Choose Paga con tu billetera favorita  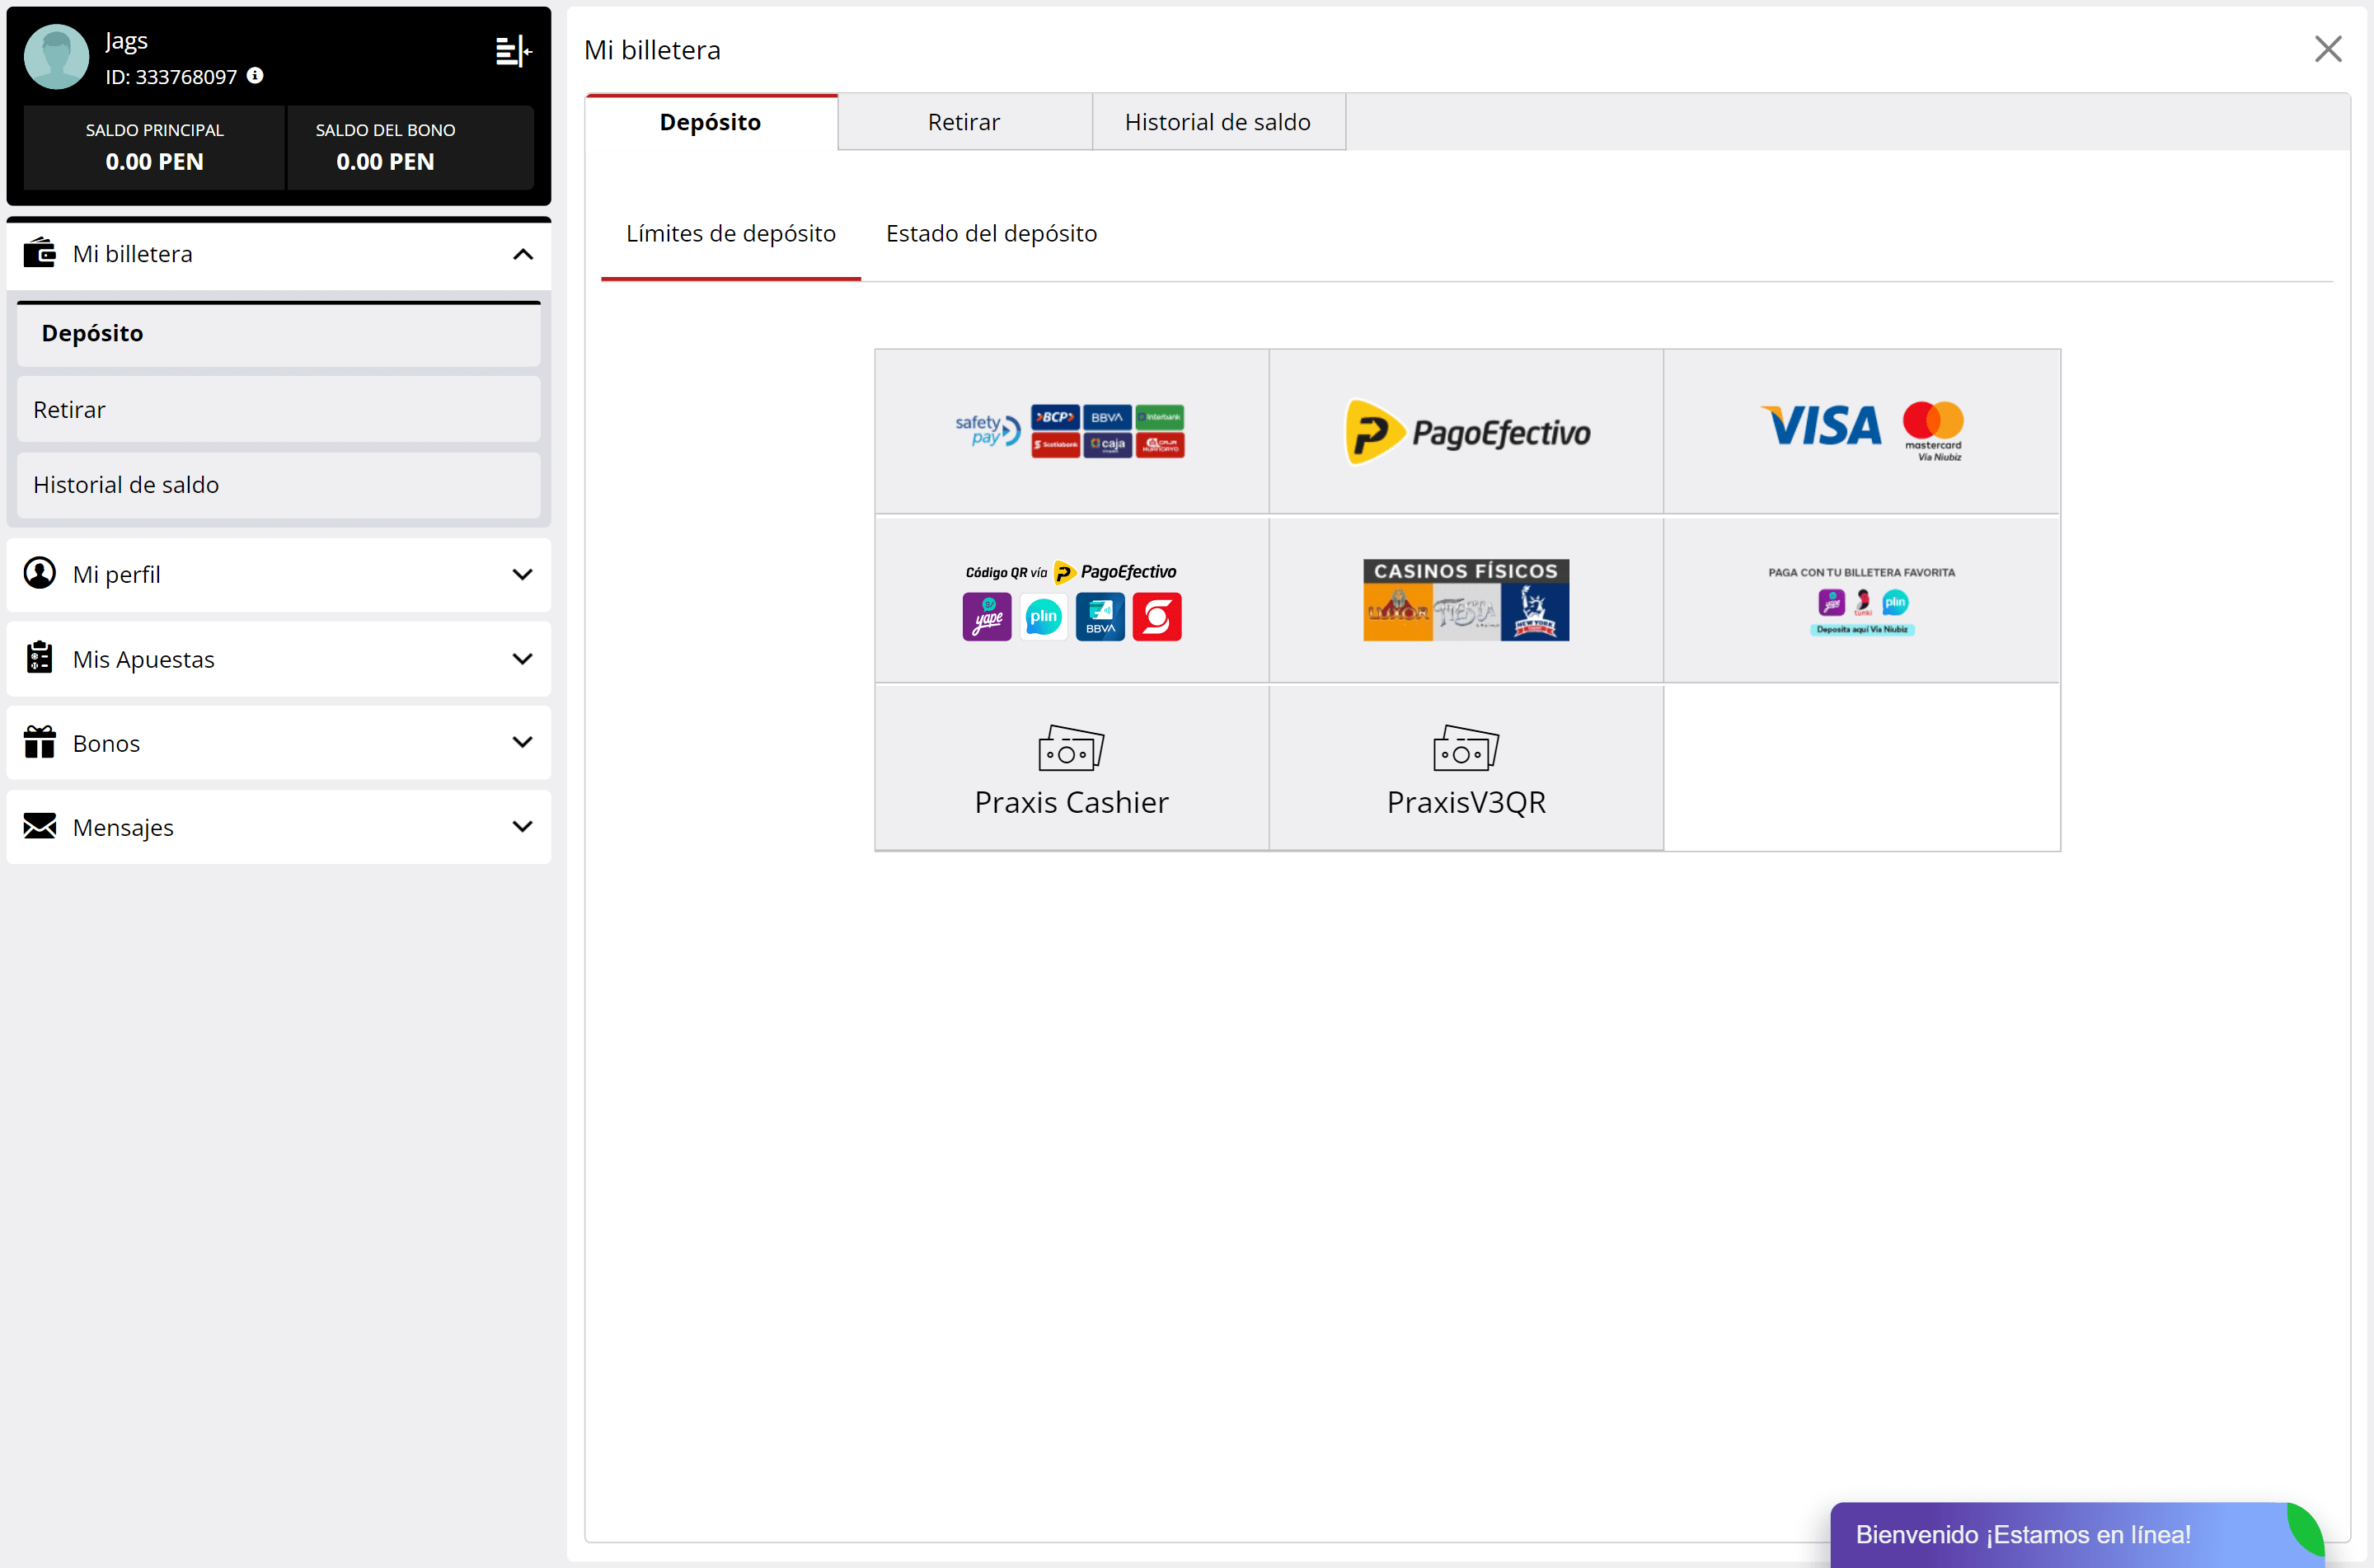pyautogui.click(x=1861, y=599)
